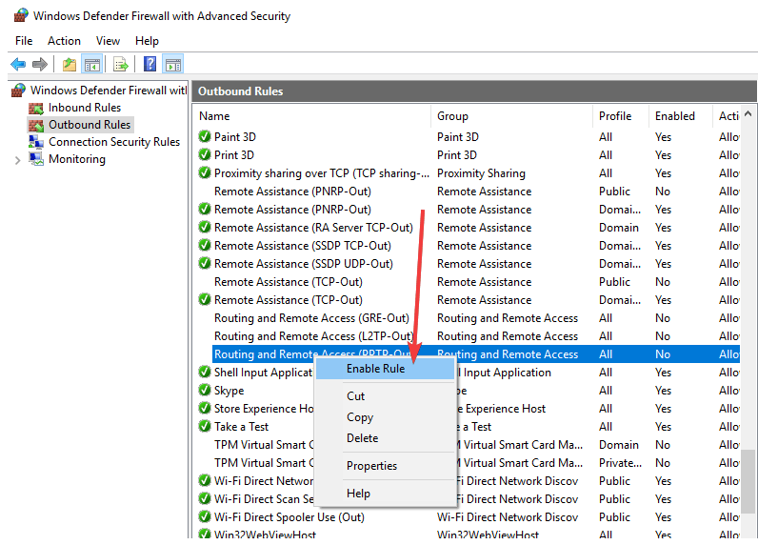Viewport: 758px width, 545px height.
Task: Expand the Monitoring tree node
Action: click(18, 160)
